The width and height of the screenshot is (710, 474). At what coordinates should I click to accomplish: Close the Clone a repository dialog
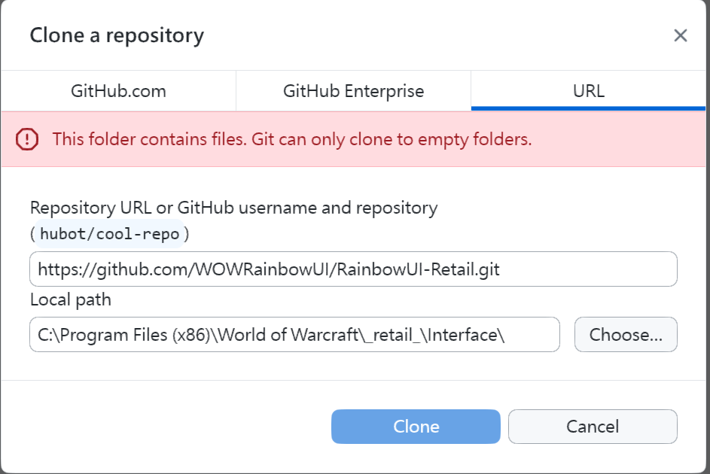point(681,35)
